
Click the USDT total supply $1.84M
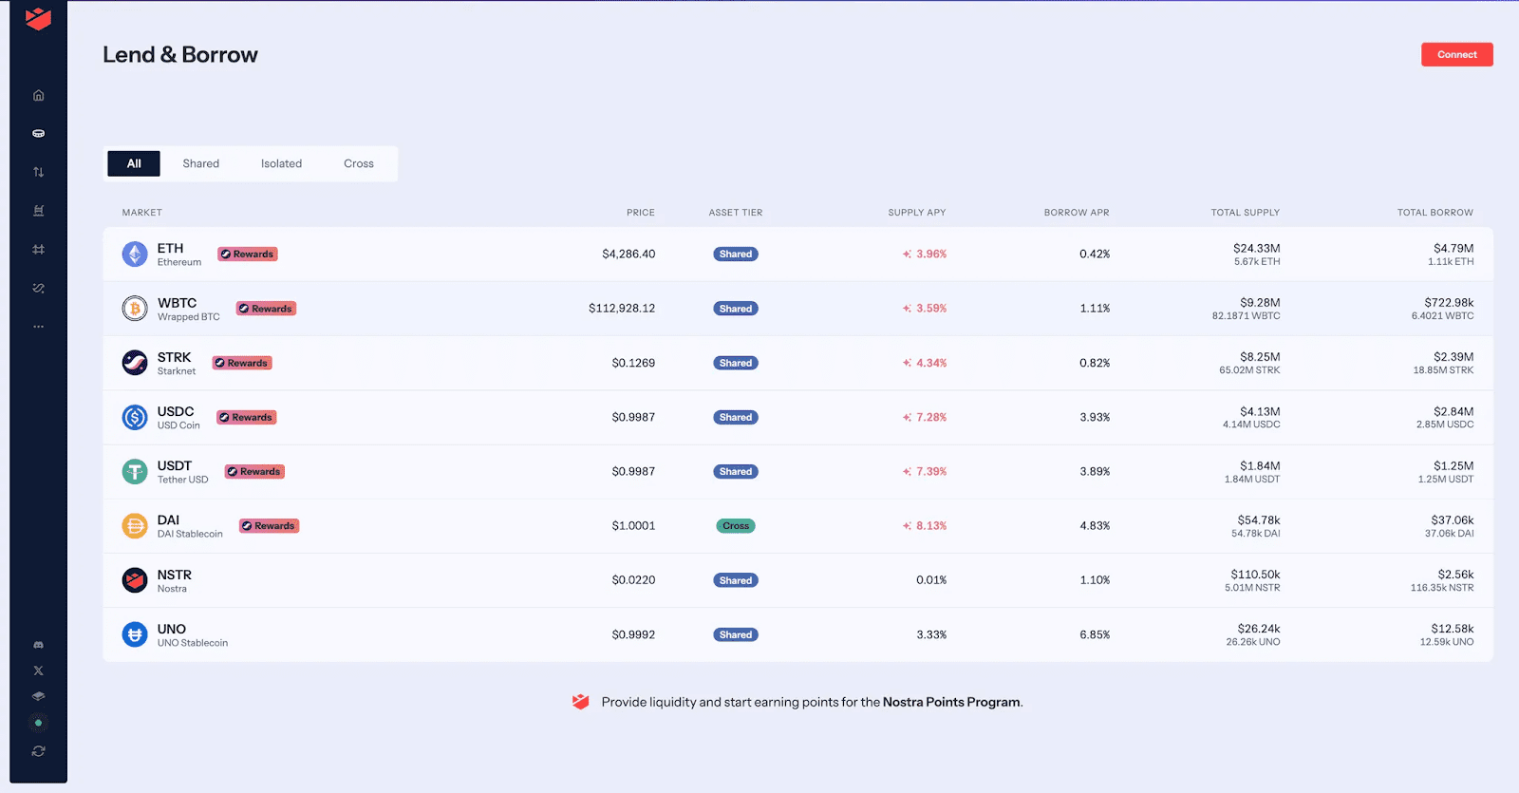[x=1260, y=465]
